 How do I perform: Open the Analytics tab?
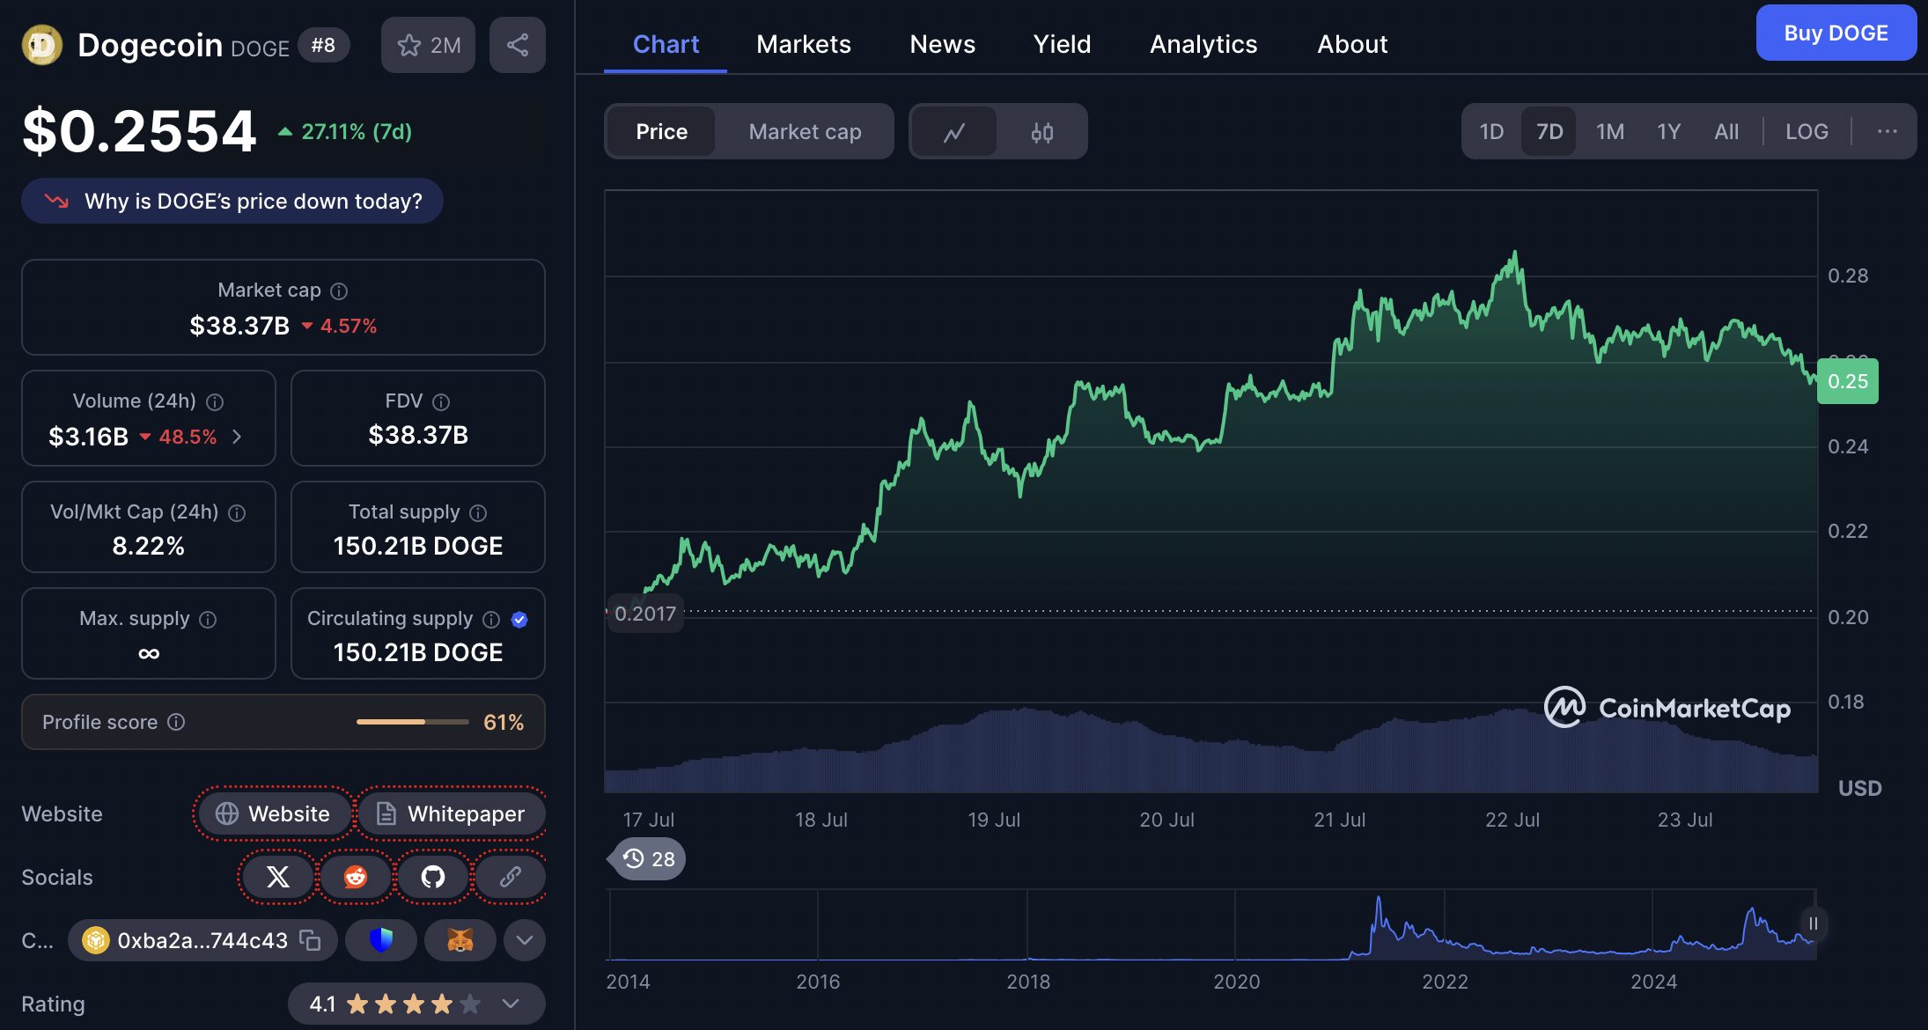[1203, 44]
